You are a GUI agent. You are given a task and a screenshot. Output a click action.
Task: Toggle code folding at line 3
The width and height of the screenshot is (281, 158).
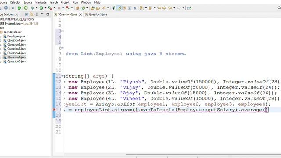[x=62, y=31]
